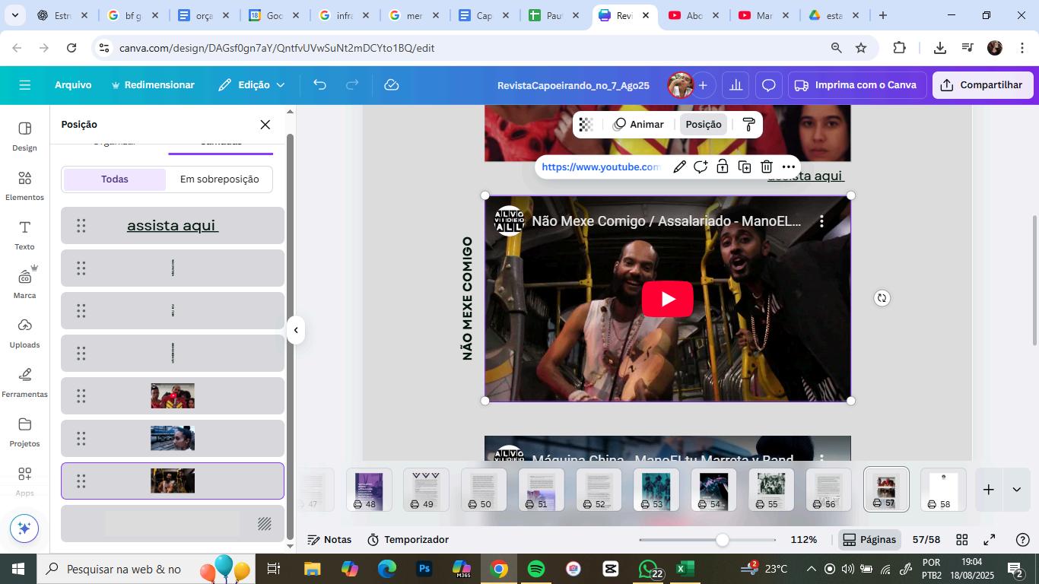This screenshot has height=584, width=1039.
Task: Select the Todas layers filter
Action: (x=115, y=179)
